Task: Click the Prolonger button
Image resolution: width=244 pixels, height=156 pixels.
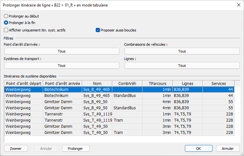Action: point(76,149)
